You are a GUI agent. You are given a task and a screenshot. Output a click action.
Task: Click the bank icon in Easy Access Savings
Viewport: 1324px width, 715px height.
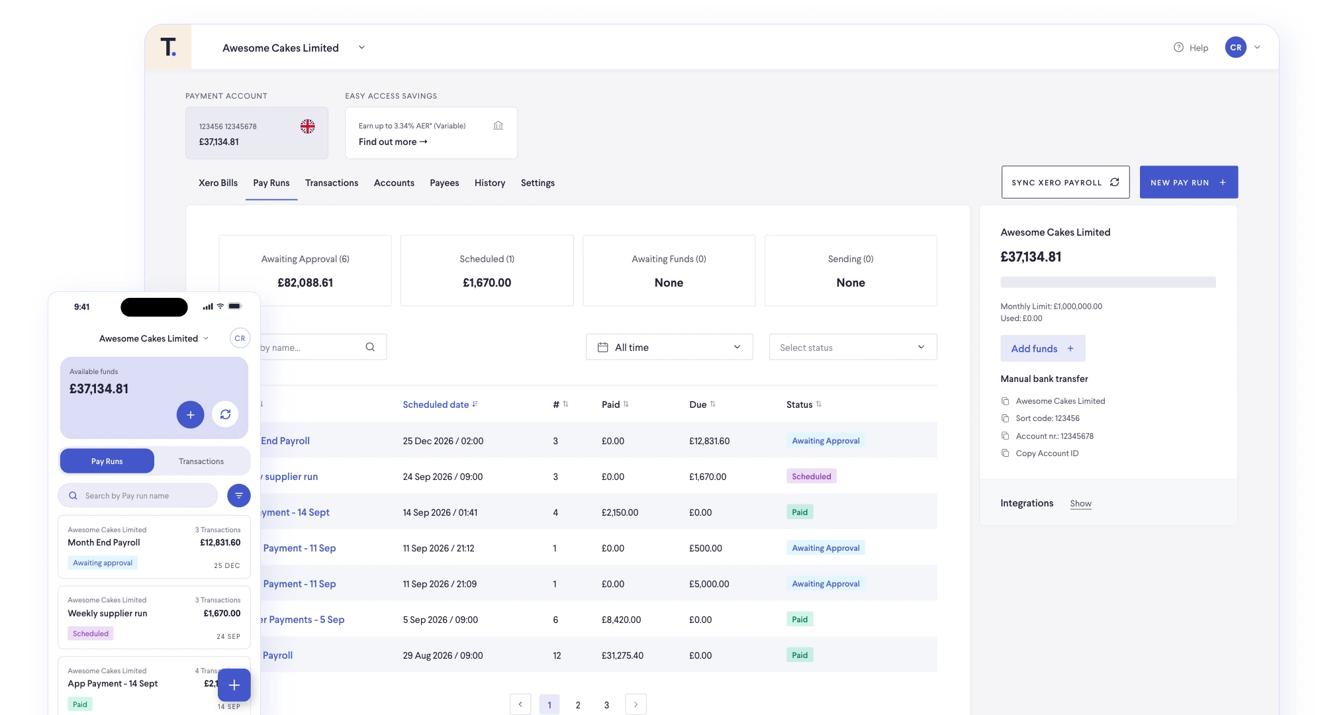click(x=498, y=125)
